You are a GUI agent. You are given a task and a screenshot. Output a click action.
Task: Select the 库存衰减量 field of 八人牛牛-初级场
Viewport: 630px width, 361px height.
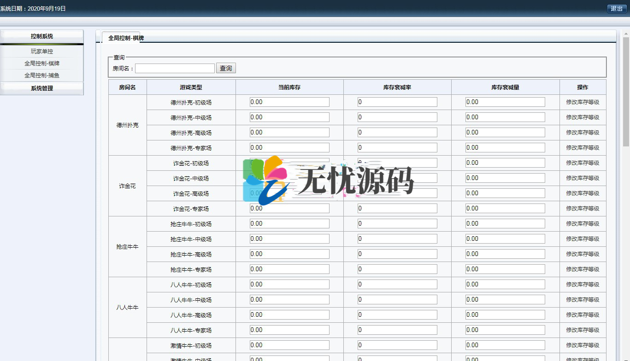[505, 284]
